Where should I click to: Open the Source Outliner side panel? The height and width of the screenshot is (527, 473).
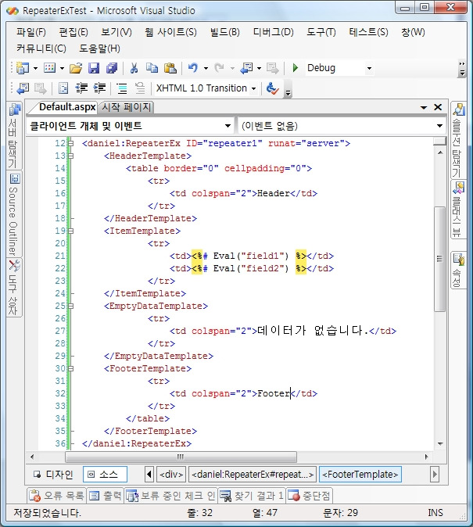(x=14, y=214)
